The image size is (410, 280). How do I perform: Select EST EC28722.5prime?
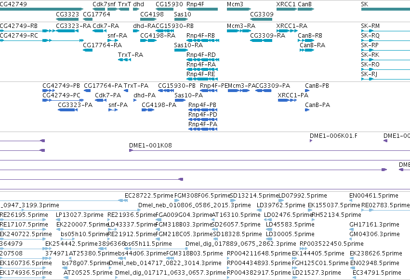tap(149, 196)
